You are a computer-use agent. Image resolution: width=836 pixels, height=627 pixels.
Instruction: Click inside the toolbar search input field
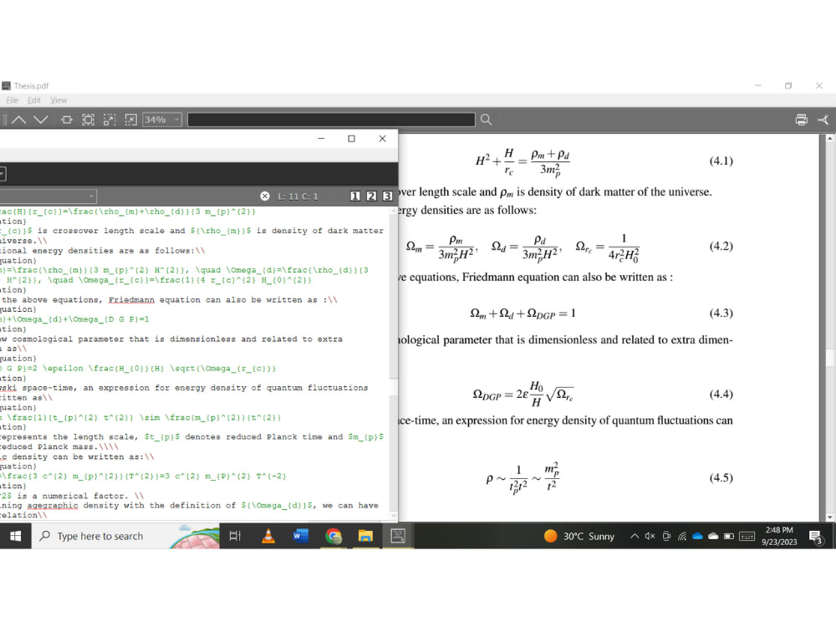(330, 119)
